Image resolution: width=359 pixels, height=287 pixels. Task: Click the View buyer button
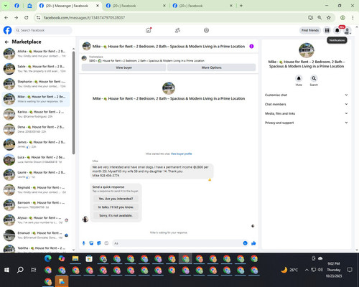click(x=124, y=67)
